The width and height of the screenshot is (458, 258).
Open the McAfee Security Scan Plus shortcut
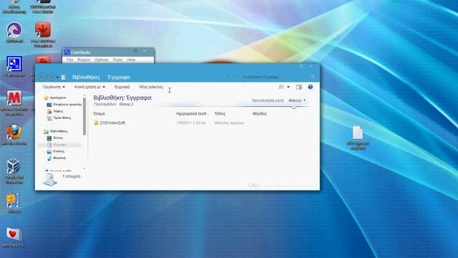14,102
